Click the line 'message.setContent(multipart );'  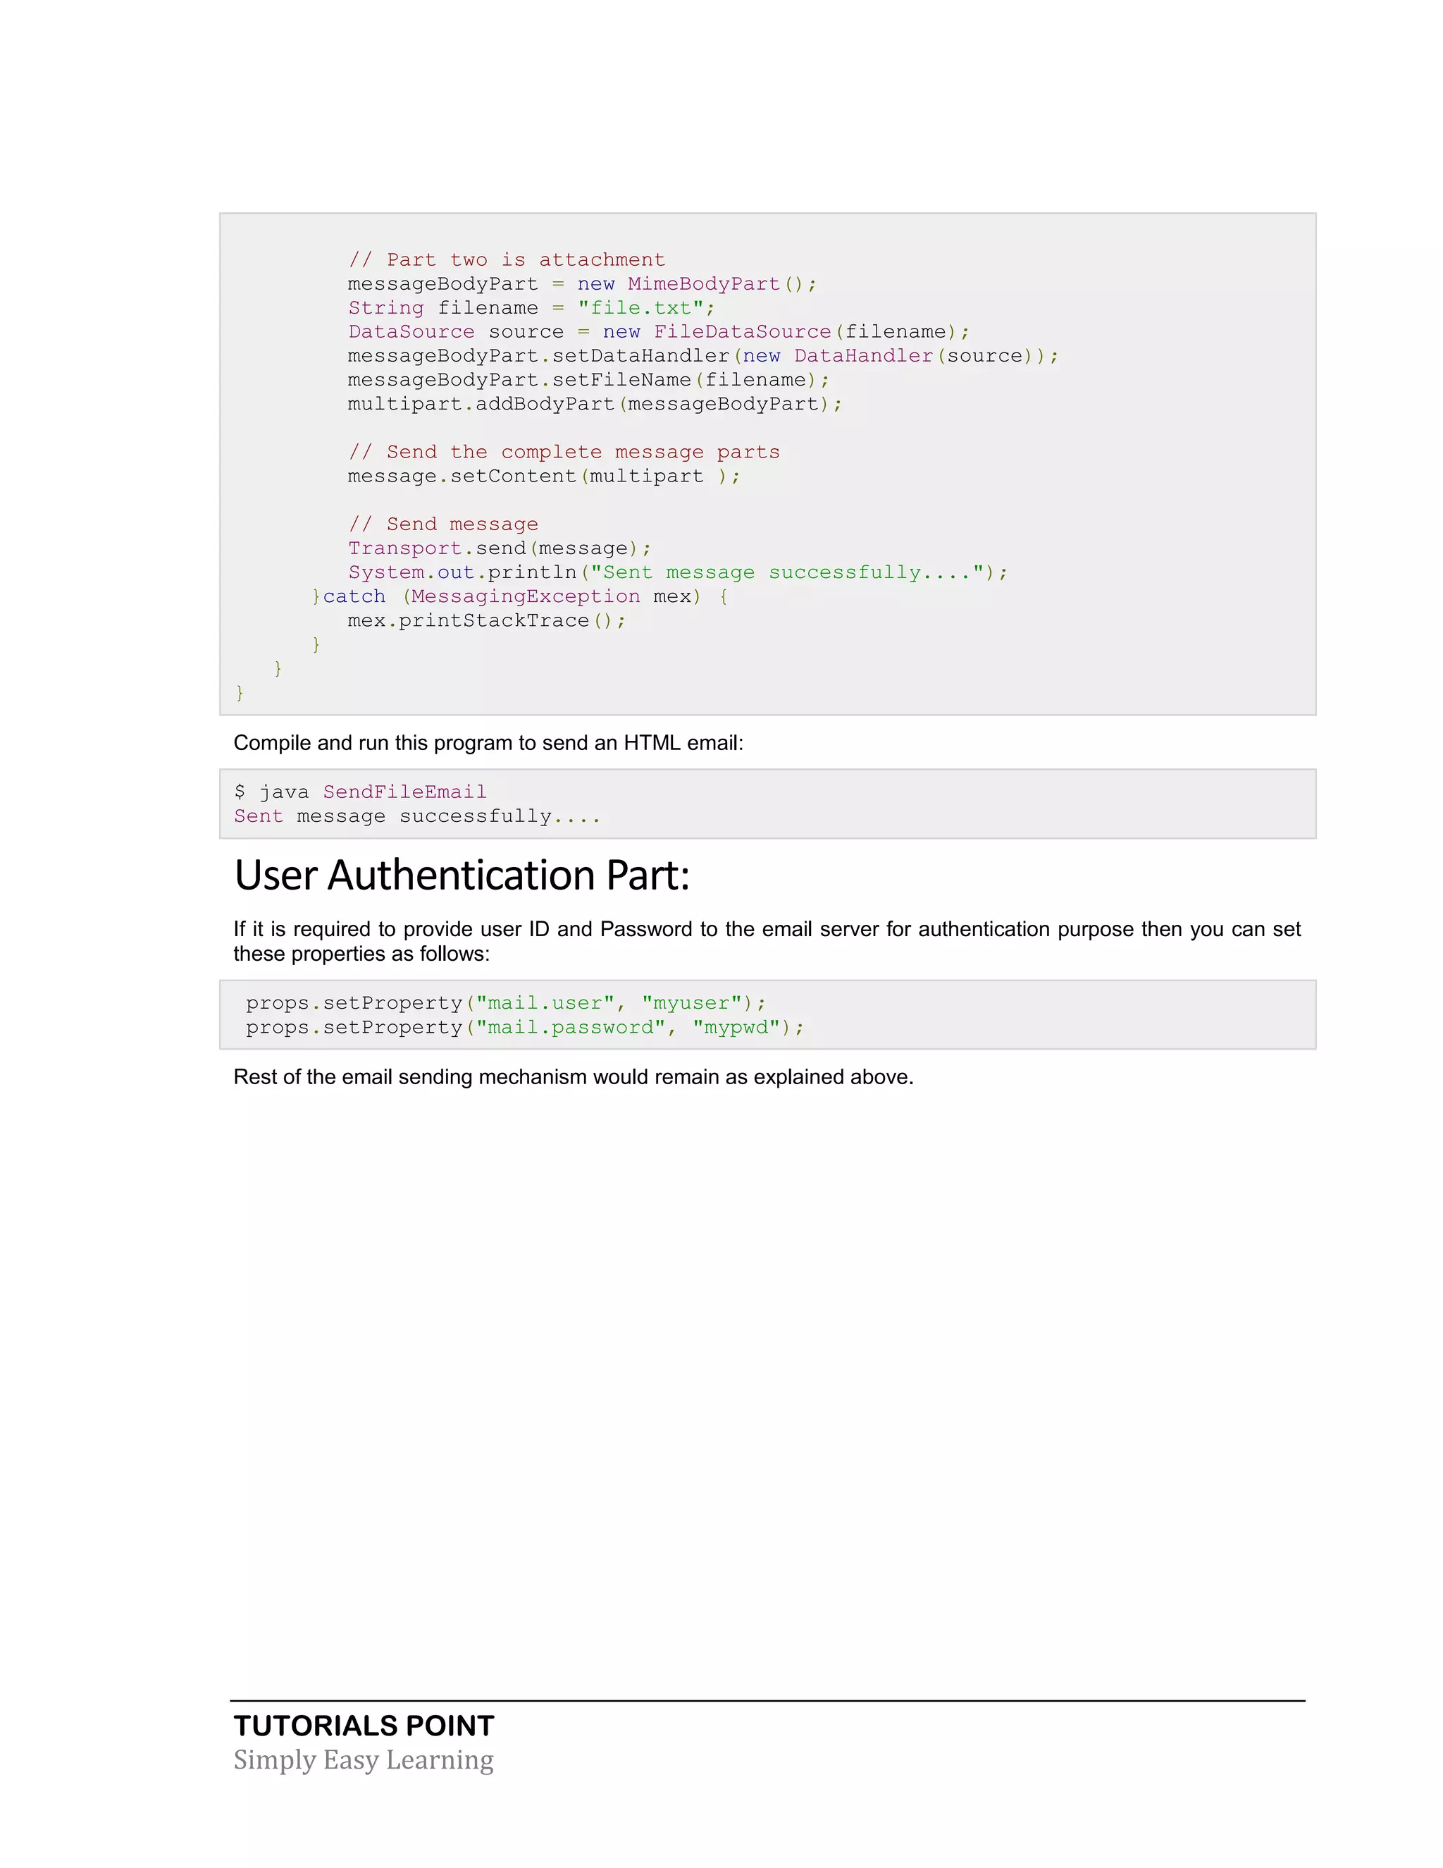click(x=544, y=476)
